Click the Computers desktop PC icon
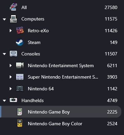Screen dimensions: 124x135 point(13,19)
